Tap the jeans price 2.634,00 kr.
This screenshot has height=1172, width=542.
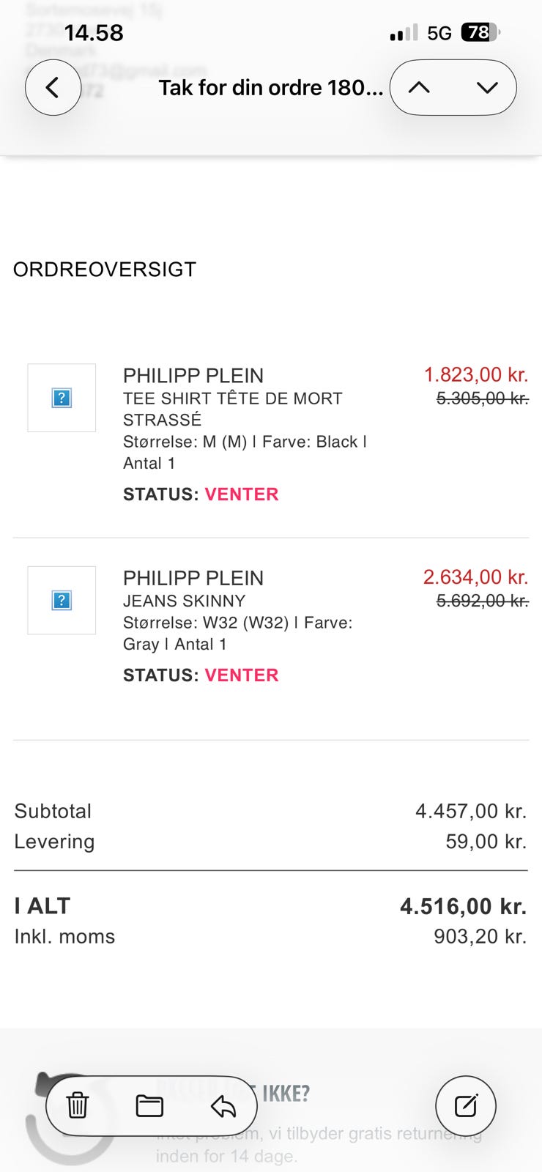pos(475,577)
